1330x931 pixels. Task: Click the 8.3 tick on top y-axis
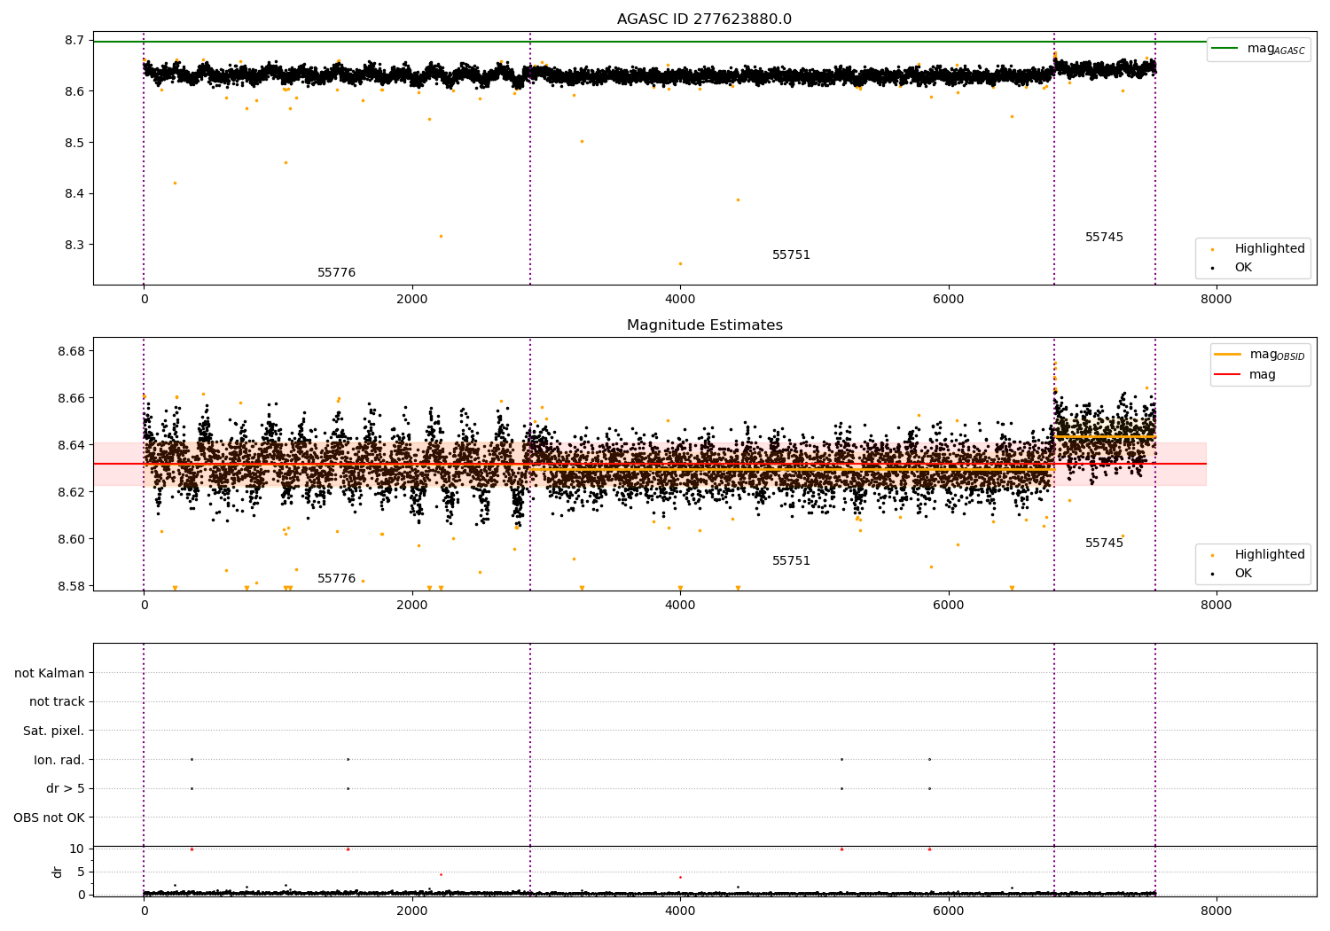pyautogui.click(x=74, y=245)
